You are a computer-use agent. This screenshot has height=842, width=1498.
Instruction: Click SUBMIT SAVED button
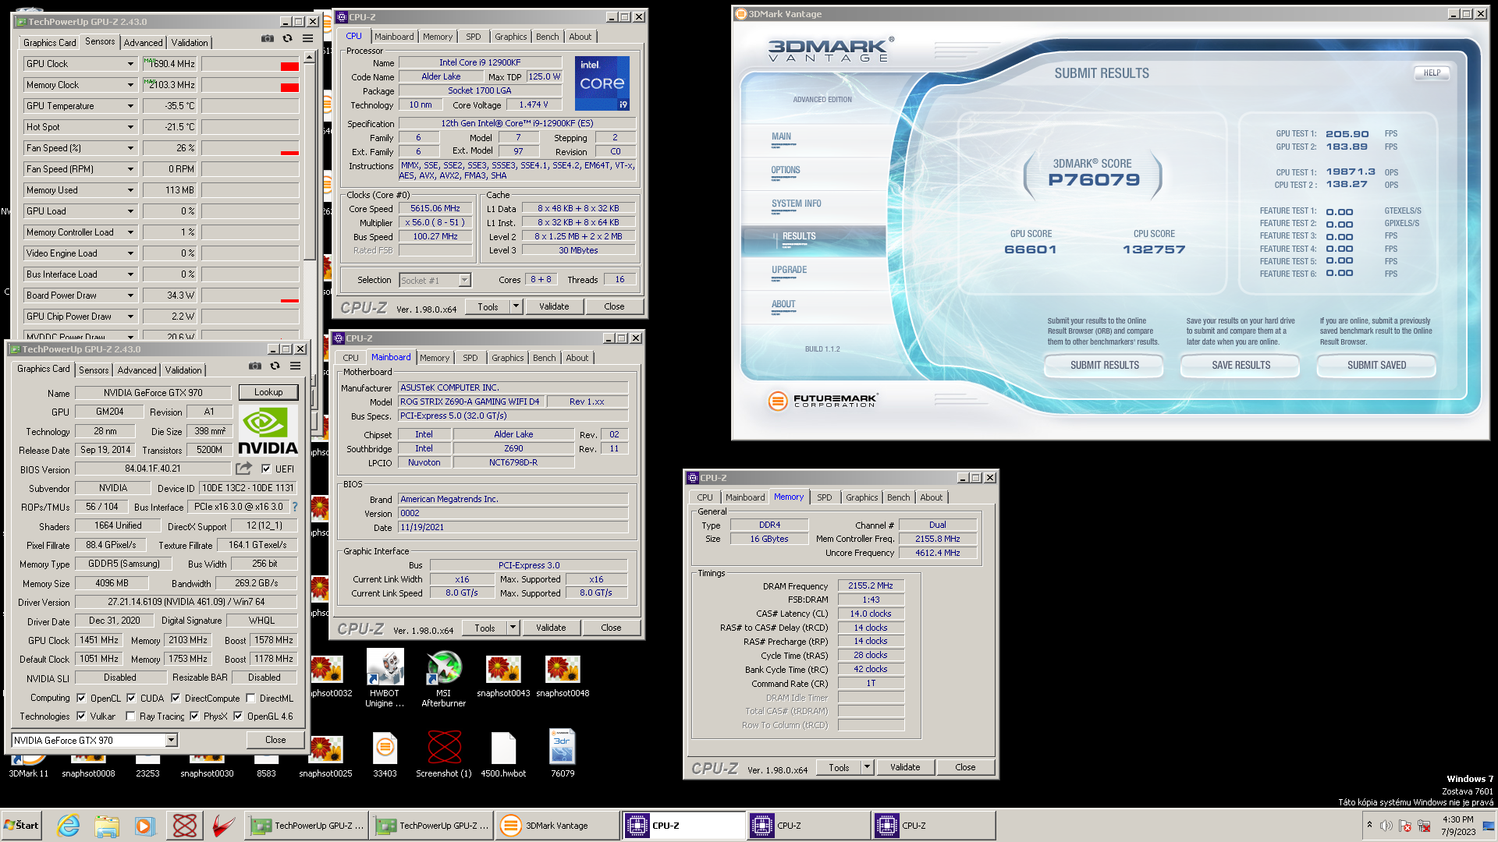[x=1376, y=365]
